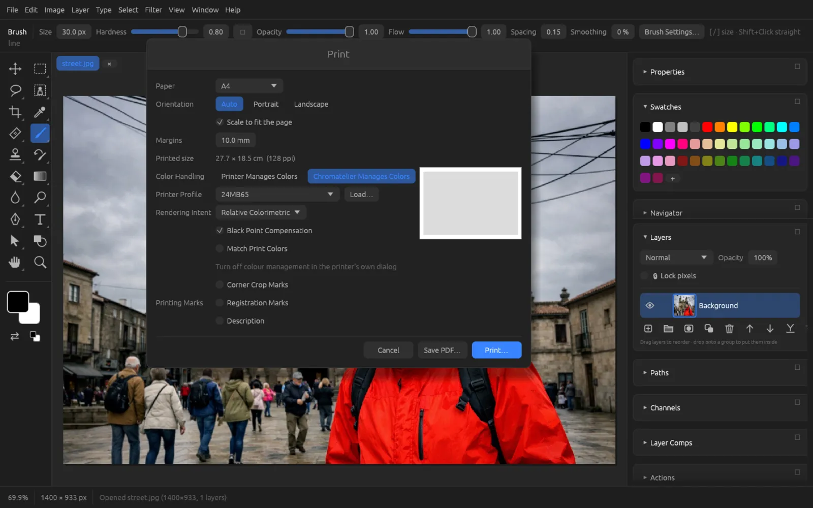Select the Path Selection arrow tool
This screenshot has height=508, width=813.
click(x=15, y=241)
